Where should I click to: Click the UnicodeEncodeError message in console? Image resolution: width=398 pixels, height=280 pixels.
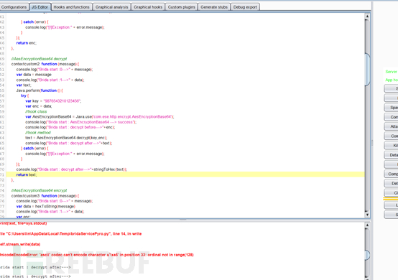coord(96,255)
